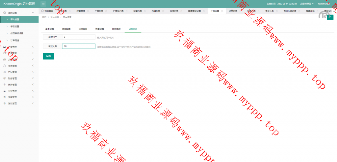This screenshot has width=337, height=162.
Task: Close the 平台设置 top tab
Action: tap(222, 11)
